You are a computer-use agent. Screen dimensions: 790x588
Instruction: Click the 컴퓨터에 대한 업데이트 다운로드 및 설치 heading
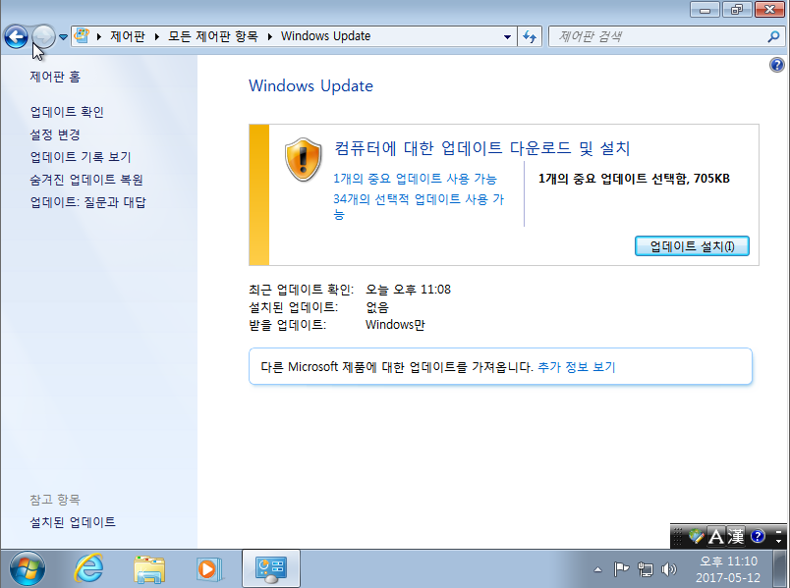click(482, 148)
